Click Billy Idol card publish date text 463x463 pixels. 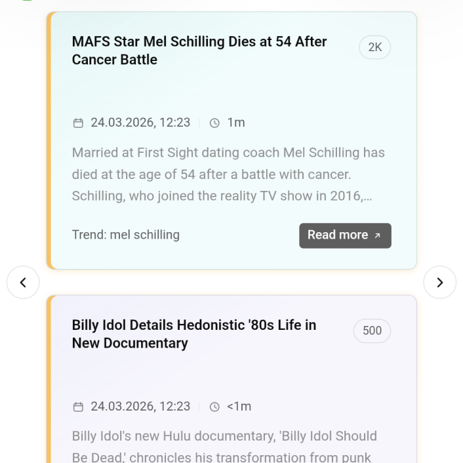140,407
